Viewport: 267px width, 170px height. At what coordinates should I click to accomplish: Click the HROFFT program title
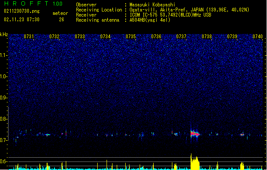pos(26,3)
